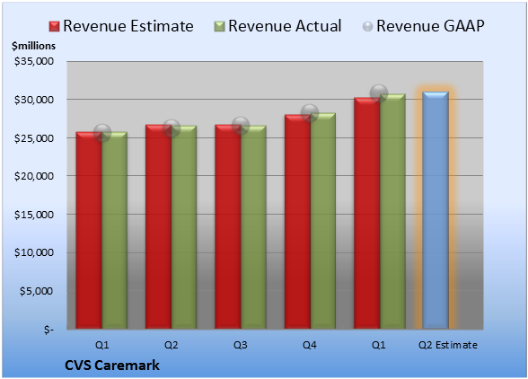Image resolution: width=528 pixels, height=379 pixels.
Task: Click the 'CVS Caremark' chart title
Action: point(111,366)
